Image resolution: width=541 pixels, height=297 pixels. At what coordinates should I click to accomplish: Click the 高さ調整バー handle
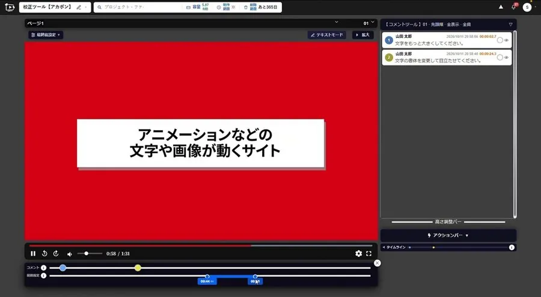click(448, 222)
